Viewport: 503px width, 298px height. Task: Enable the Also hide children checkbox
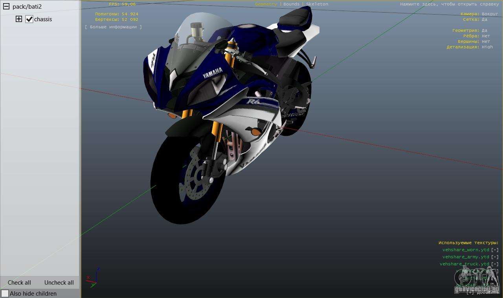coord(5,293)
